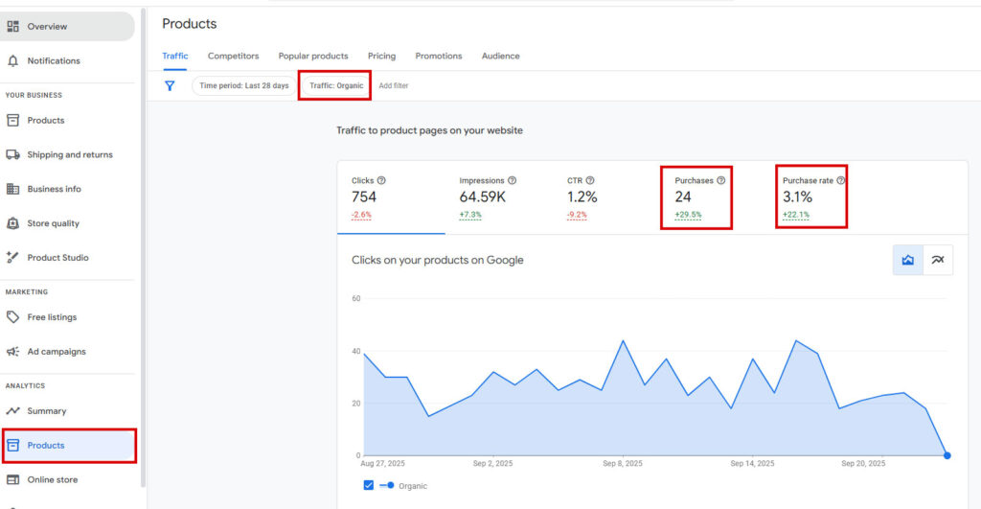Click Add filter
This screenshot has height=509, width=981.
click(393, 85)
